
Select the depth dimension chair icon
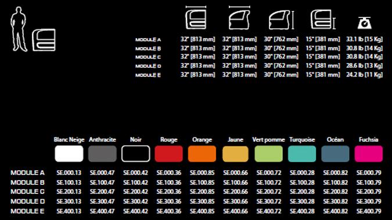[239, 17]
